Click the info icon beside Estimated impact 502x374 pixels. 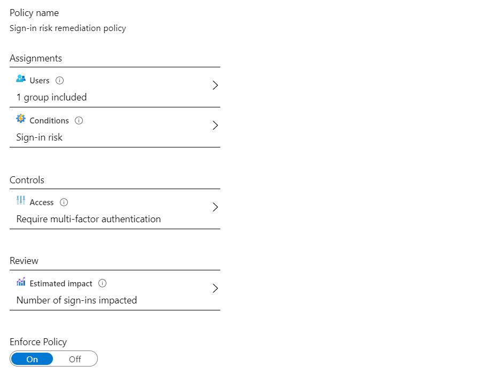click(103, 284)
